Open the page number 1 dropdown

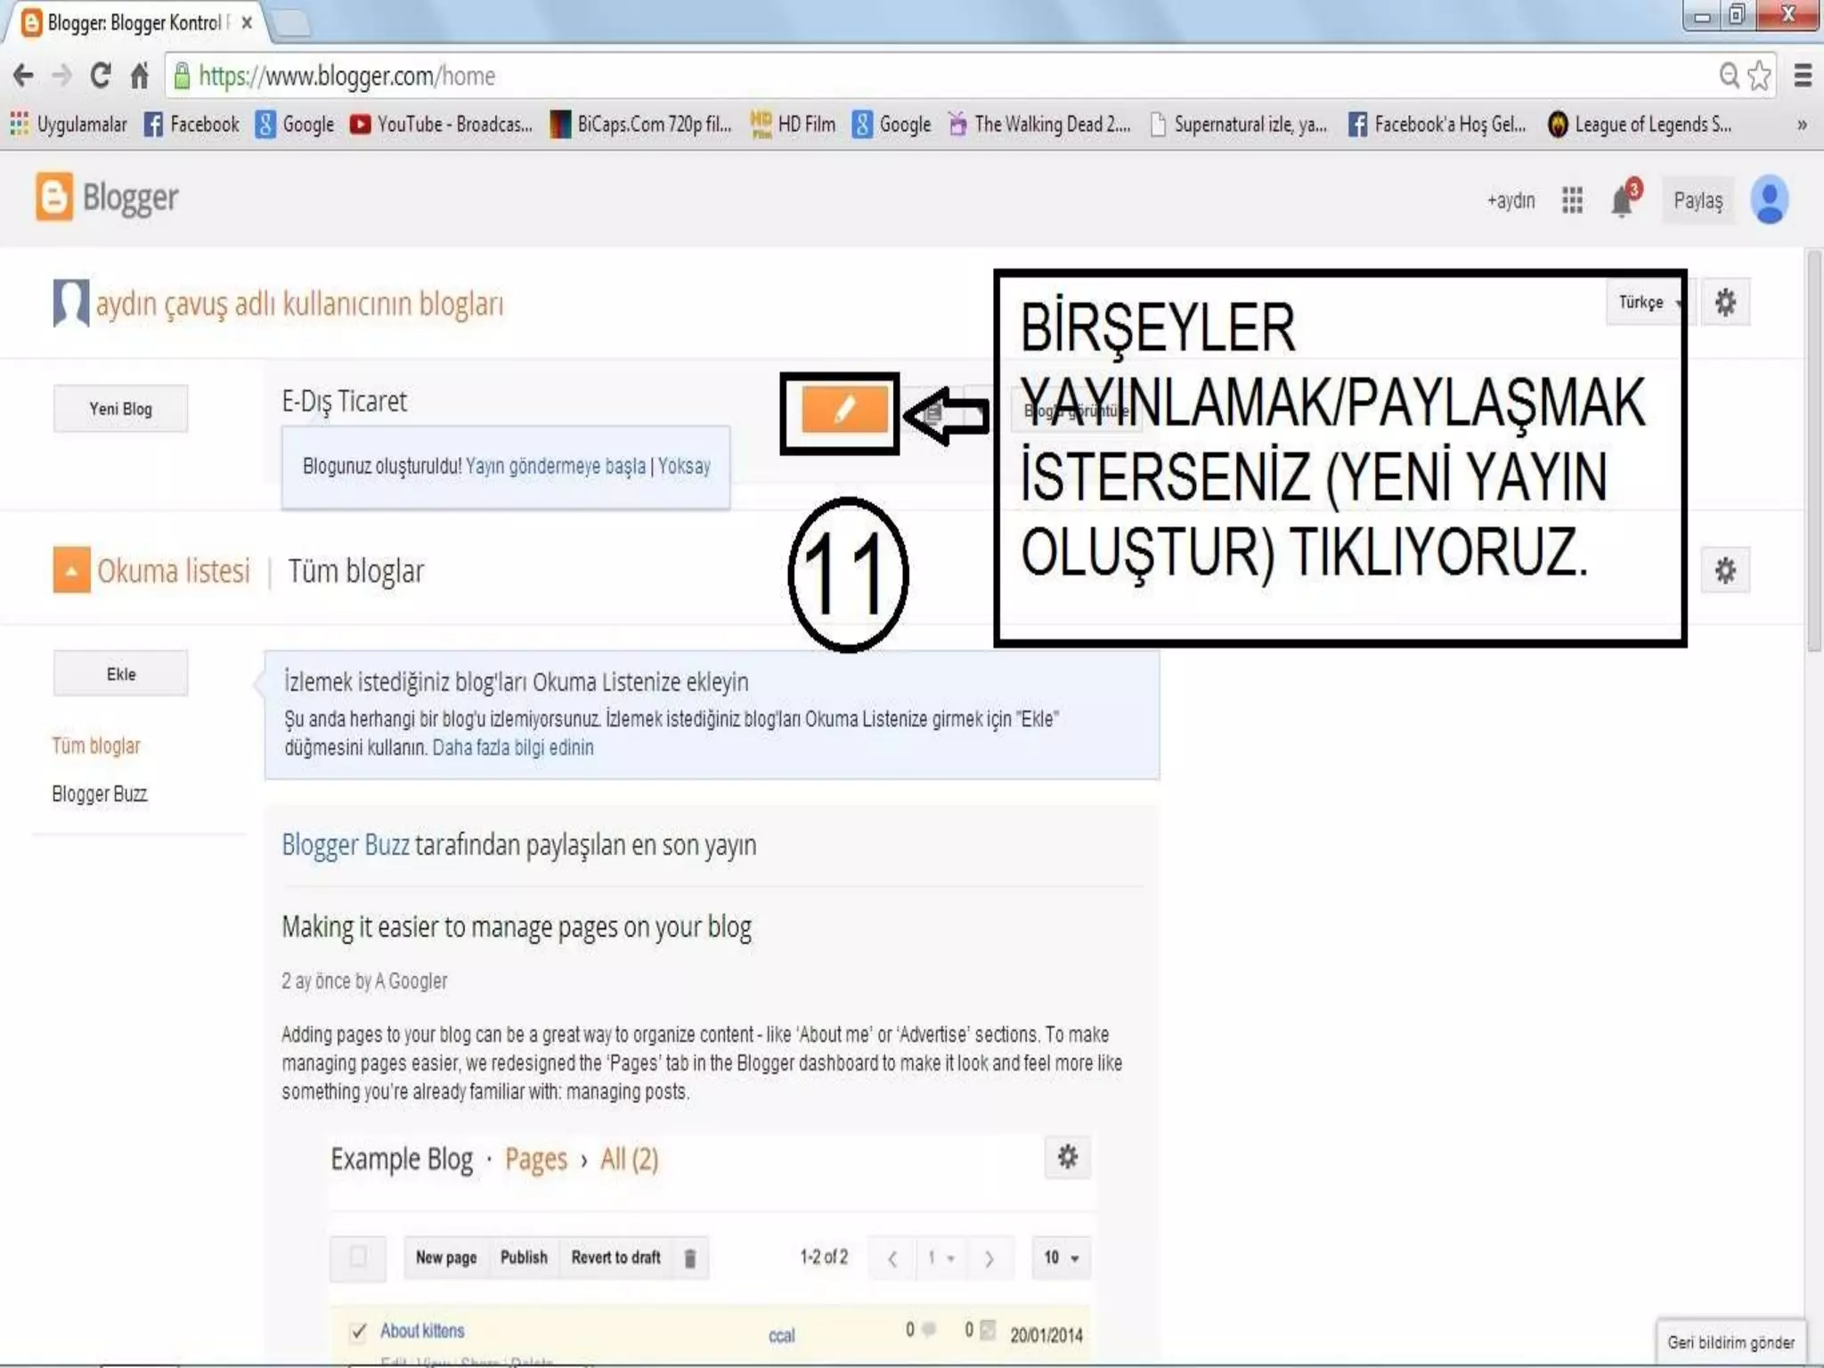tap(940, 1258)
